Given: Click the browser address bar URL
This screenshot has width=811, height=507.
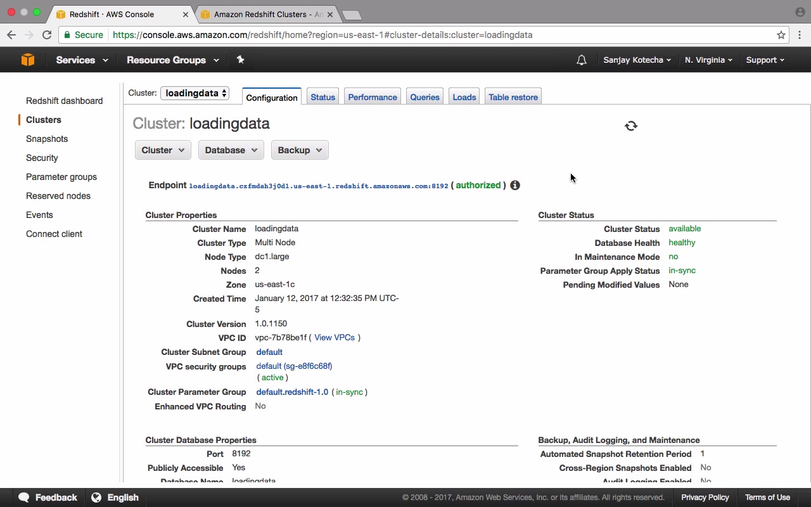Looking at the screenshot, I should 322,35.
